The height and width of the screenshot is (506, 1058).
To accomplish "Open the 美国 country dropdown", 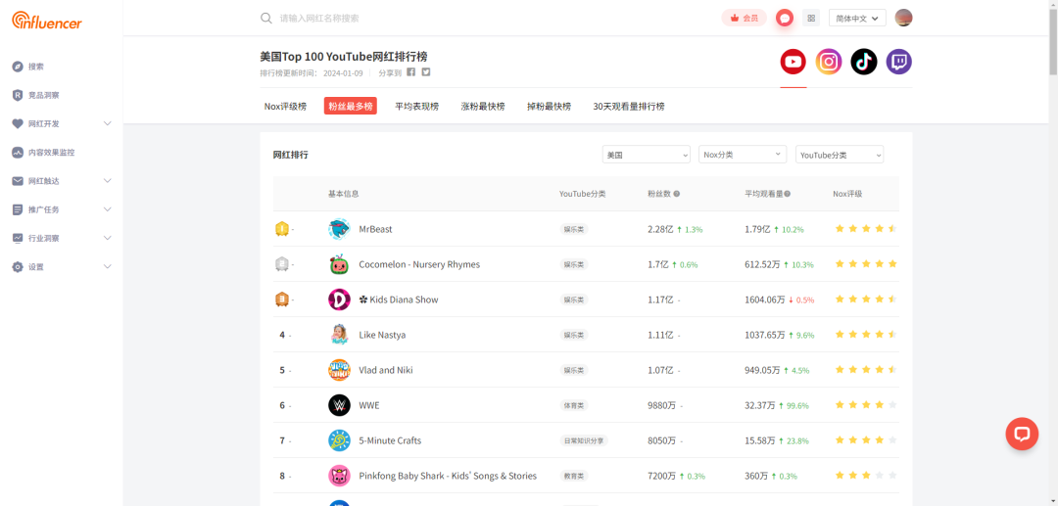I will click(x=646, y=155).
